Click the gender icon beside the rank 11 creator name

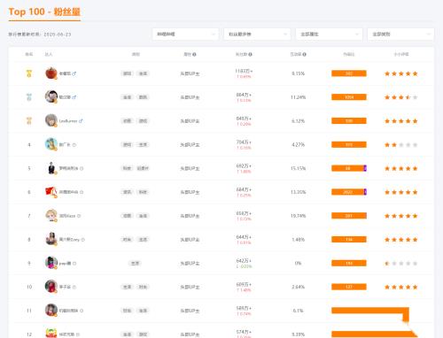82,311
